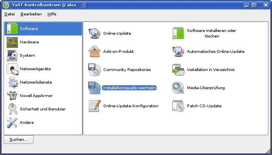272x155 pixels.
Task: Click the Patch CD-Update icon
Action: click(x=178, y=106)
